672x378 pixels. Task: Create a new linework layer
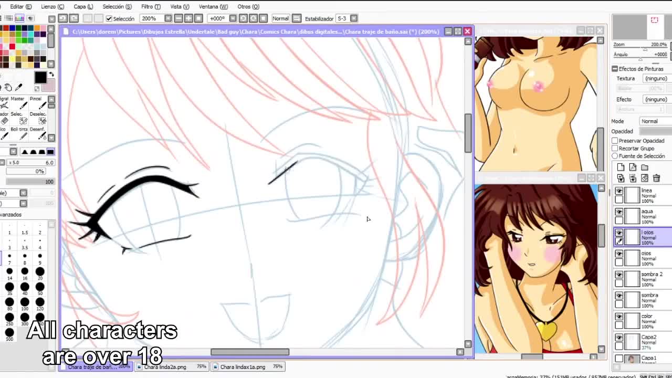tap(633, 167)
